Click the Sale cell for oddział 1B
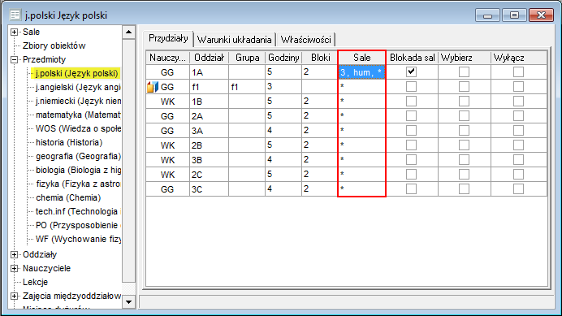Image resolution: width=562 pixels, height=316 pixels. [x=361, y=102]
